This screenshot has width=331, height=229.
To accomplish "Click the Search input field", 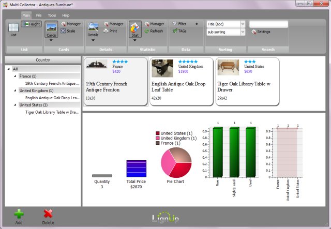I will (x=268, y=24).
